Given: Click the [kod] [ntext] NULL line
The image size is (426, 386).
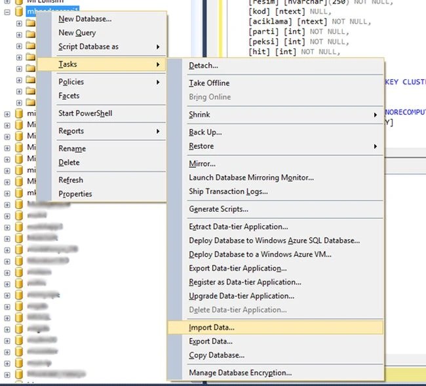Looking at the screenshot, I should [x=290, y=11].
